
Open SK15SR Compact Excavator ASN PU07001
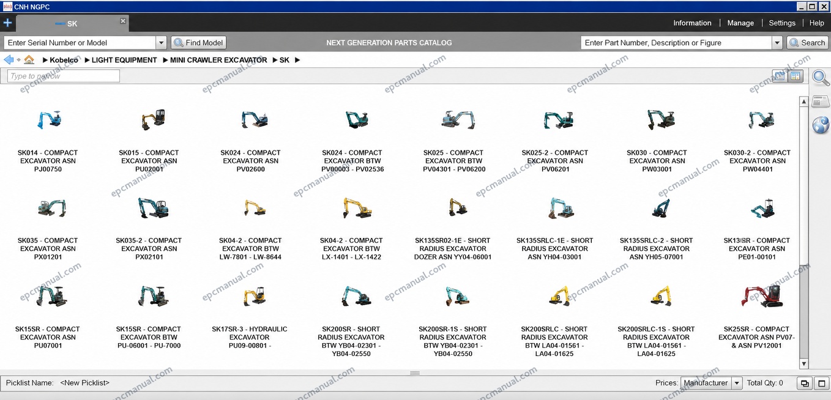48,317
